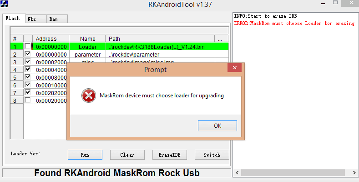
Task: Uncheck the misc row checkbox
Action: click(28, 62)
